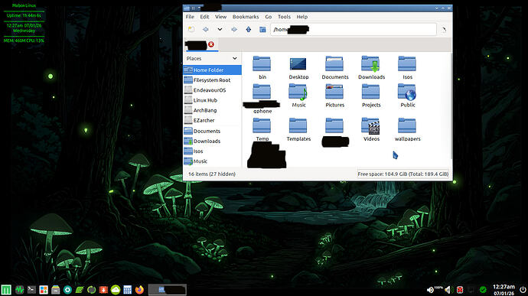Go up to the parent folder
528x296 pixels.
pyautogui.click(x=249, y=30)
